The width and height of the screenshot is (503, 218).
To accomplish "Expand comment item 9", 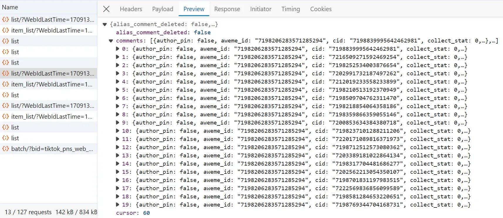I will (x=118, y=122).
